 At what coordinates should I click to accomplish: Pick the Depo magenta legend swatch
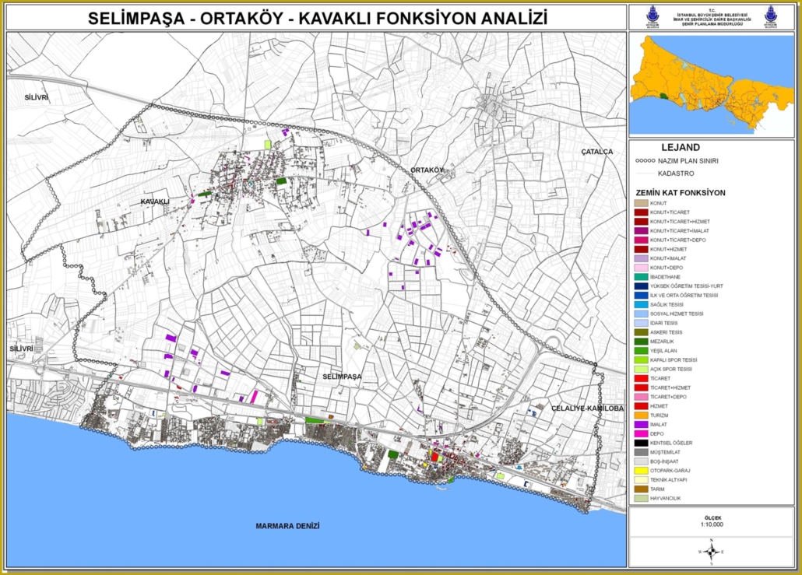pos(640,434)
